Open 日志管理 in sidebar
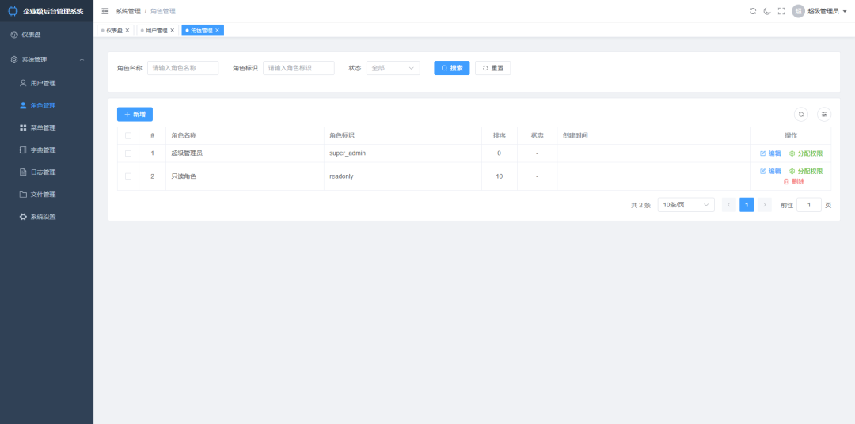 [47, 172]
